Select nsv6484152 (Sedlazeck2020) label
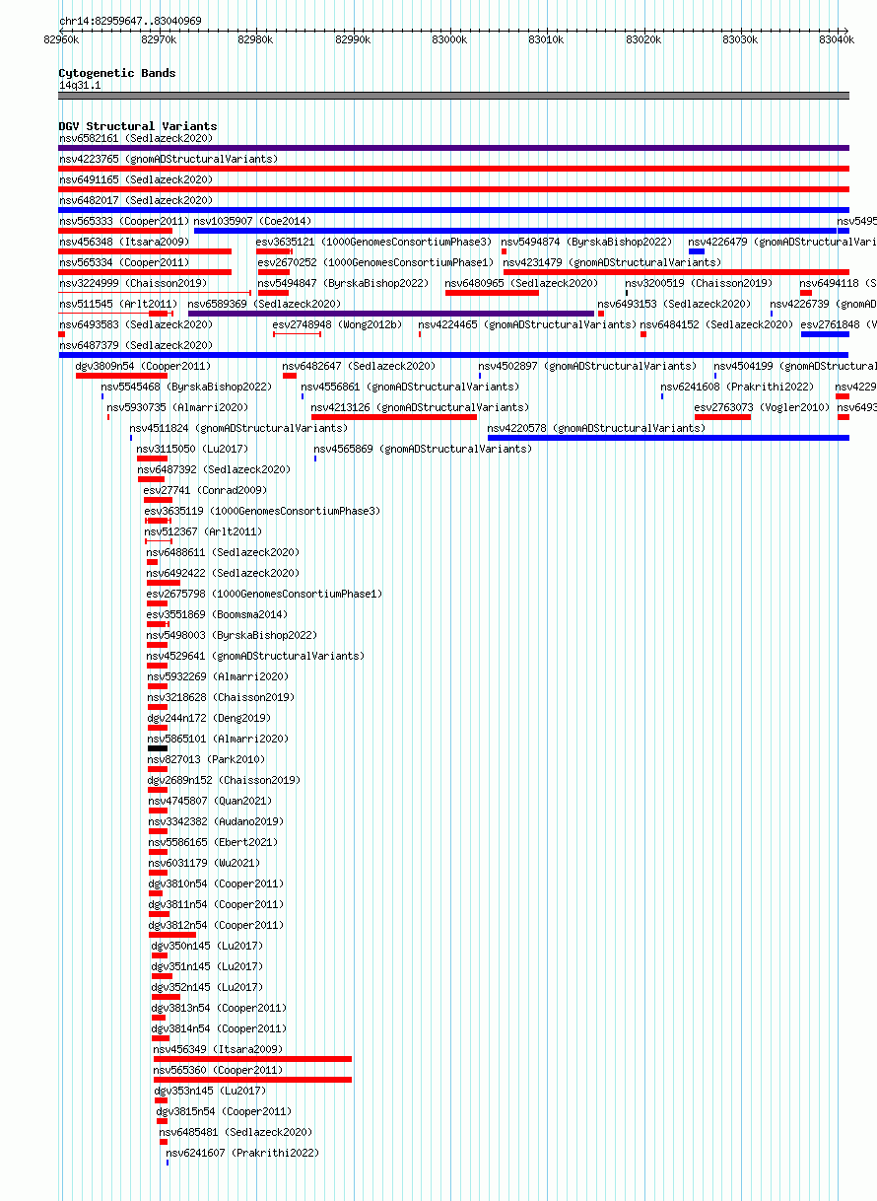The image size is (877, 1201). (x=716, y=324)
